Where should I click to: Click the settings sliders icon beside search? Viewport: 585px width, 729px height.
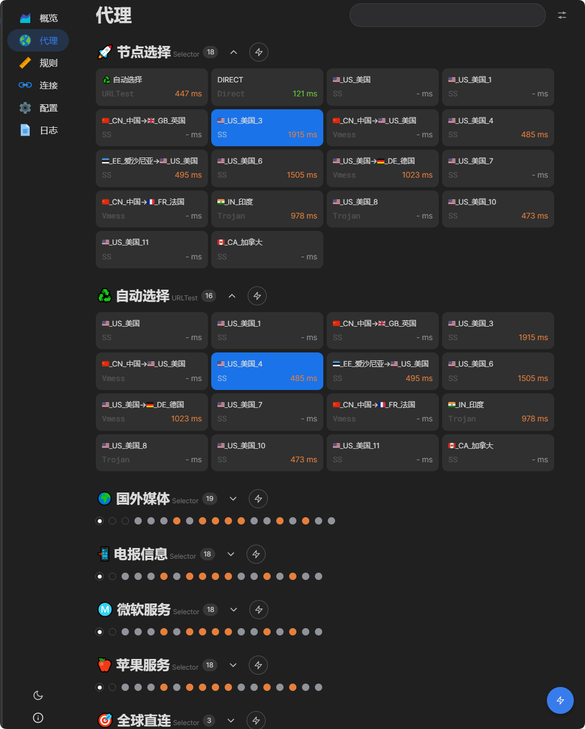561,15
